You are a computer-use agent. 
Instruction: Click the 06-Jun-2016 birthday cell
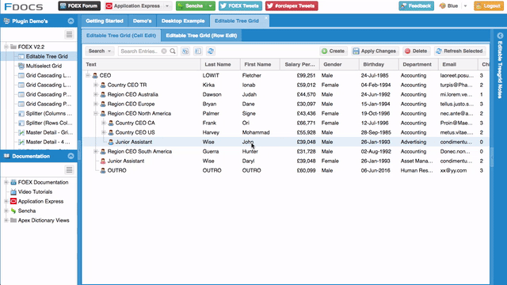coord(379,171)
